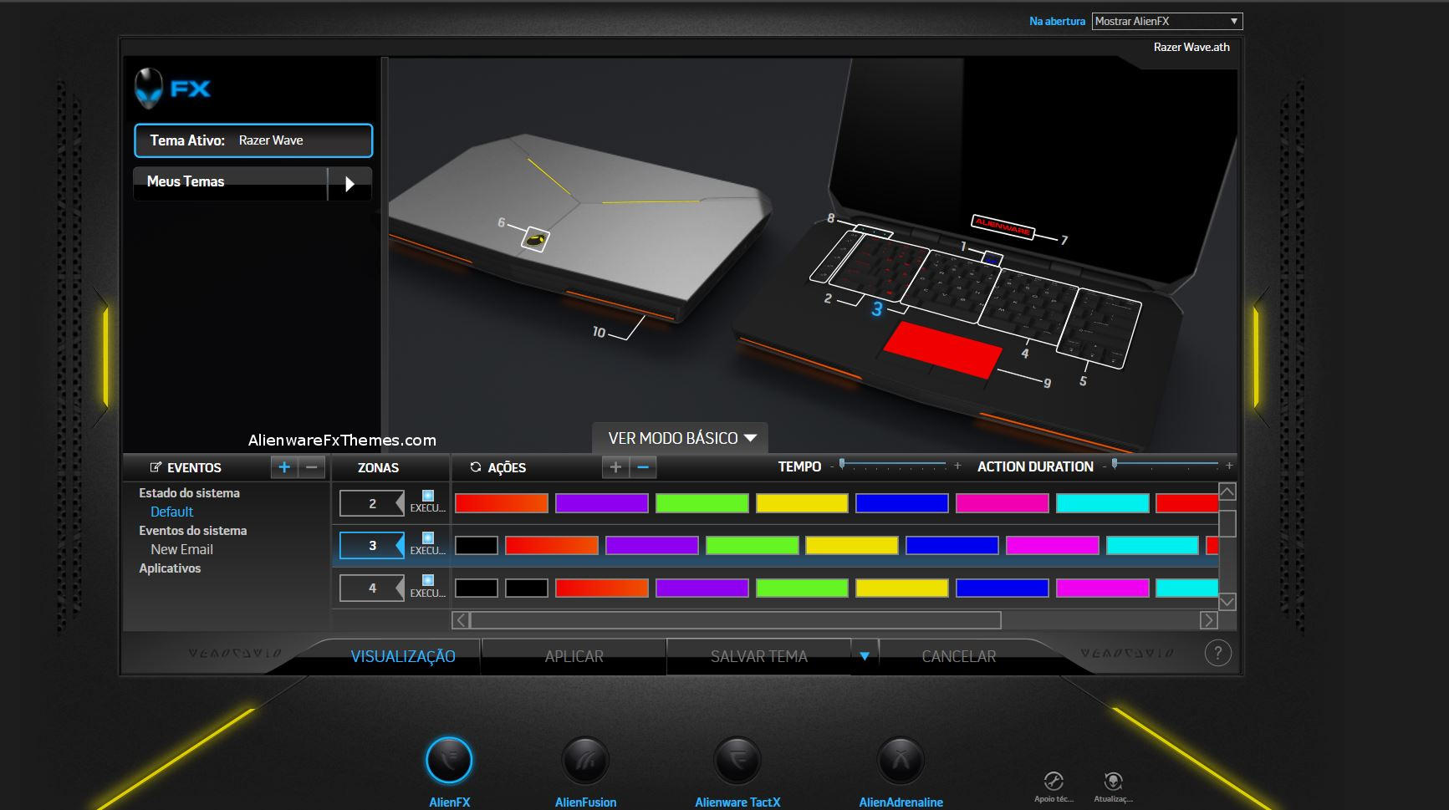The height and width of the screenshot is (810, 1449).
Task: Open the SALVAR TEMA dropdown arrow
Action: pyautogui.click(x=865, y=656)
